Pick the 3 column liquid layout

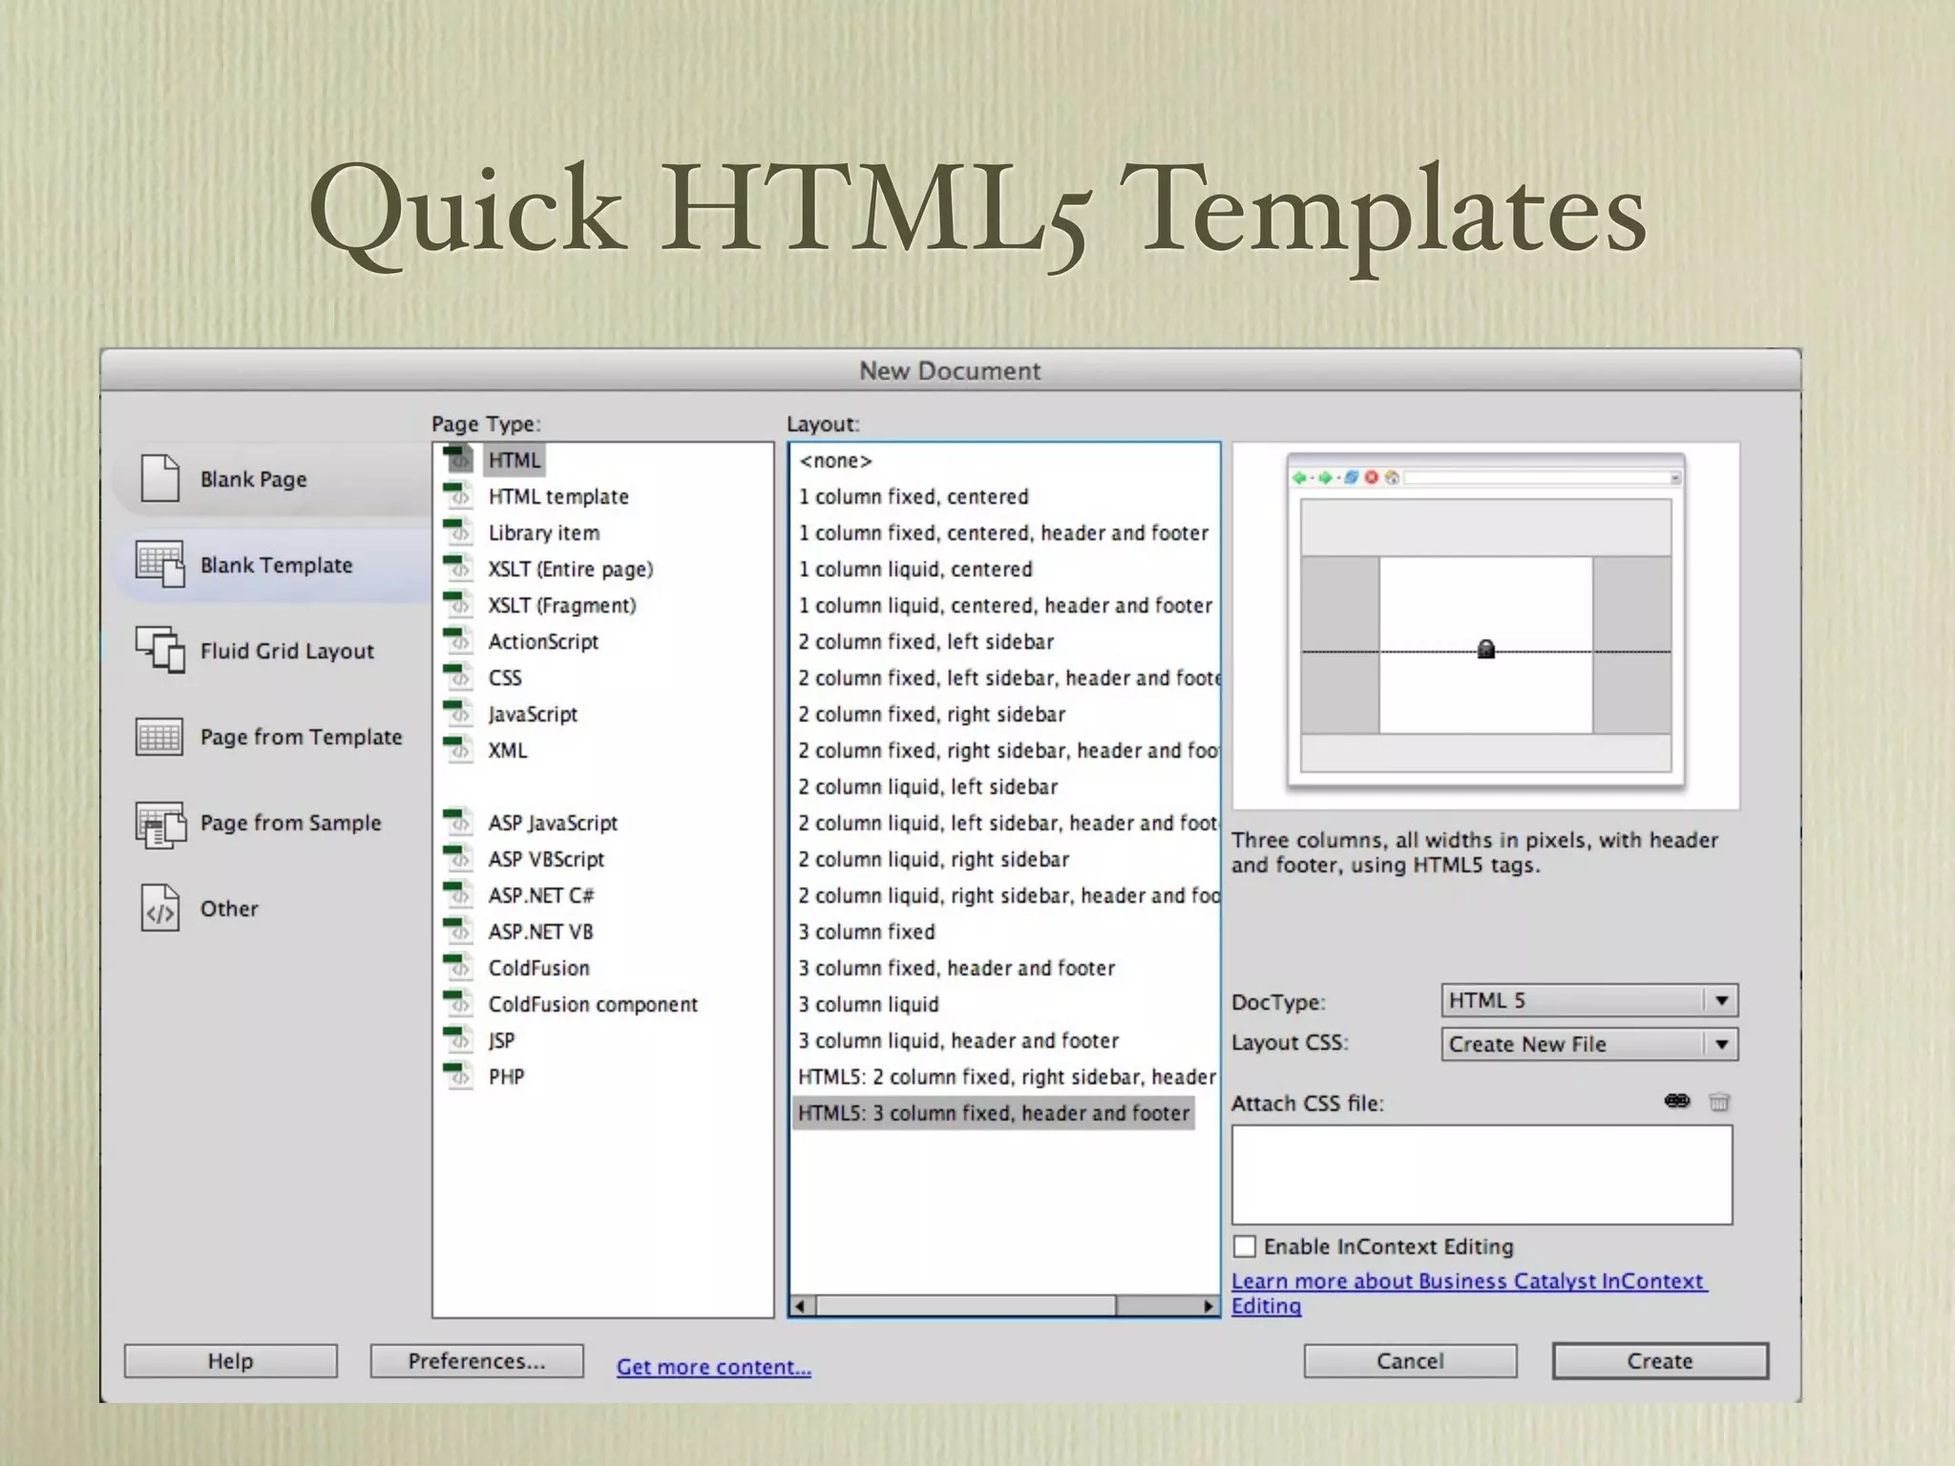869,1004
